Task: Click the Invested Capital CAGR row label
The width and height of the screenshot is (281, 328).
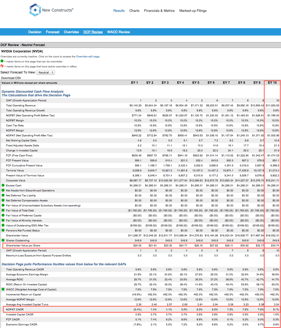Action: click(x=20, y=315)
